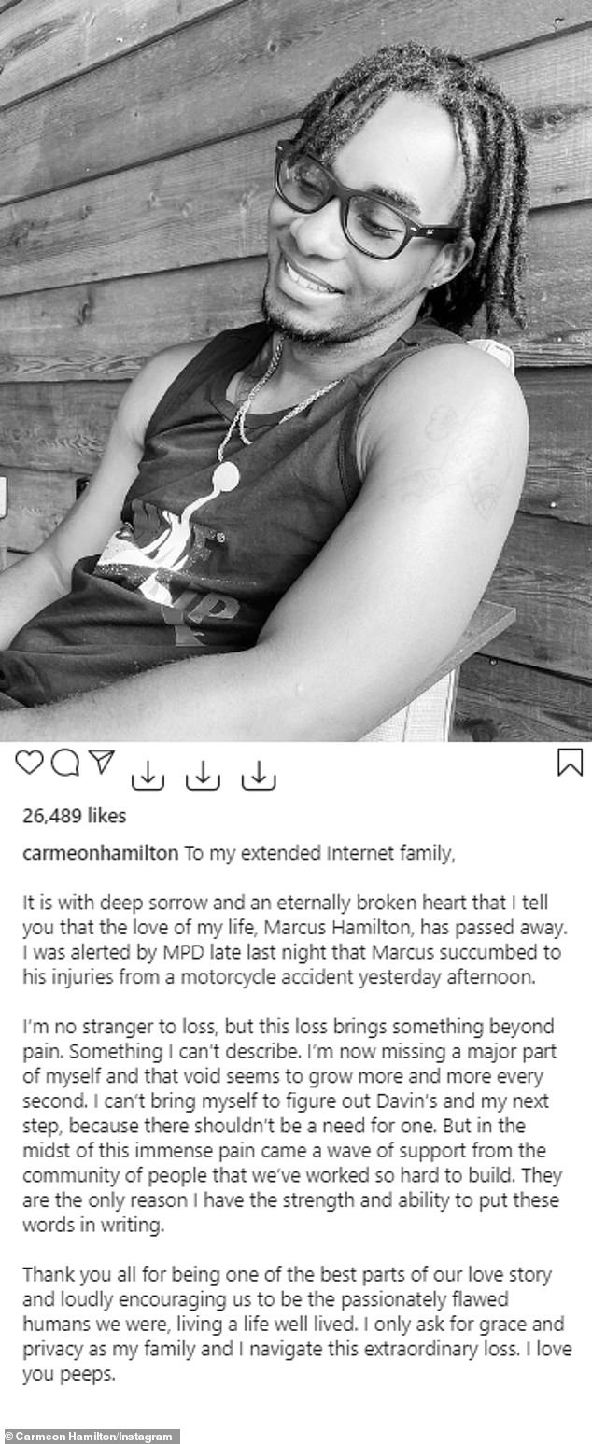Click the Carmeon Hamilton/Instagram credit label

[91, 1436]
